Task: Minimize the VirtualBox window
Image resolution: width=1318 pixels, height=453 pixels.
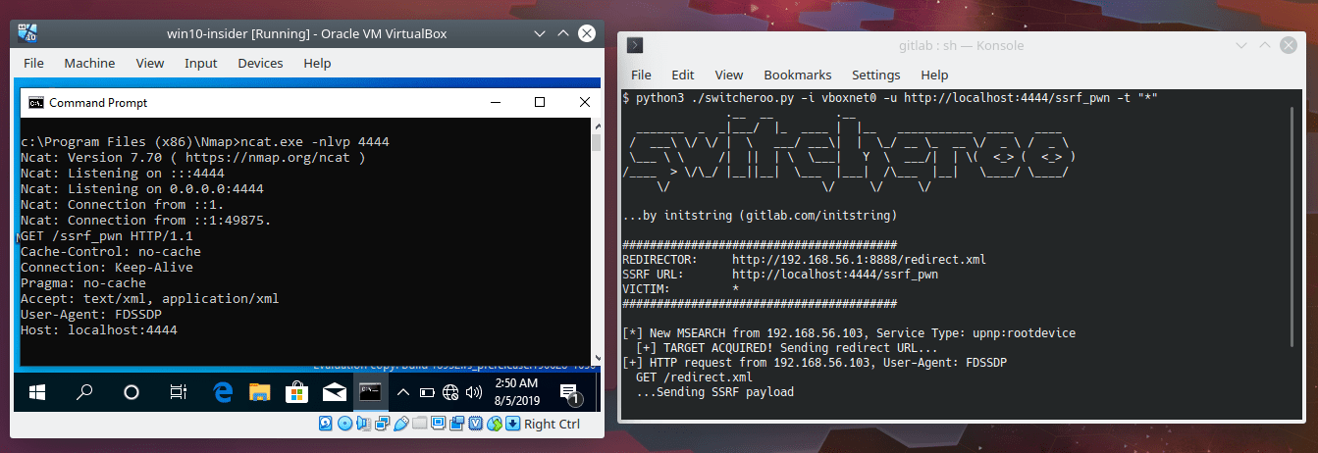Action: 540,33
